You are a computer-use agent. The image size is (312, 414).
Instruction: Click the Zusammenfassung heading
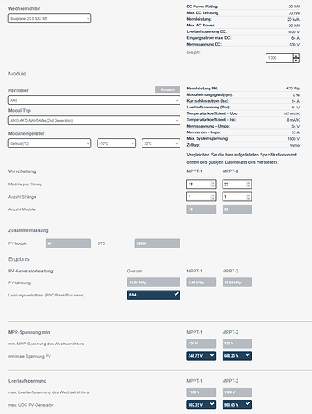tap(28, 230)
